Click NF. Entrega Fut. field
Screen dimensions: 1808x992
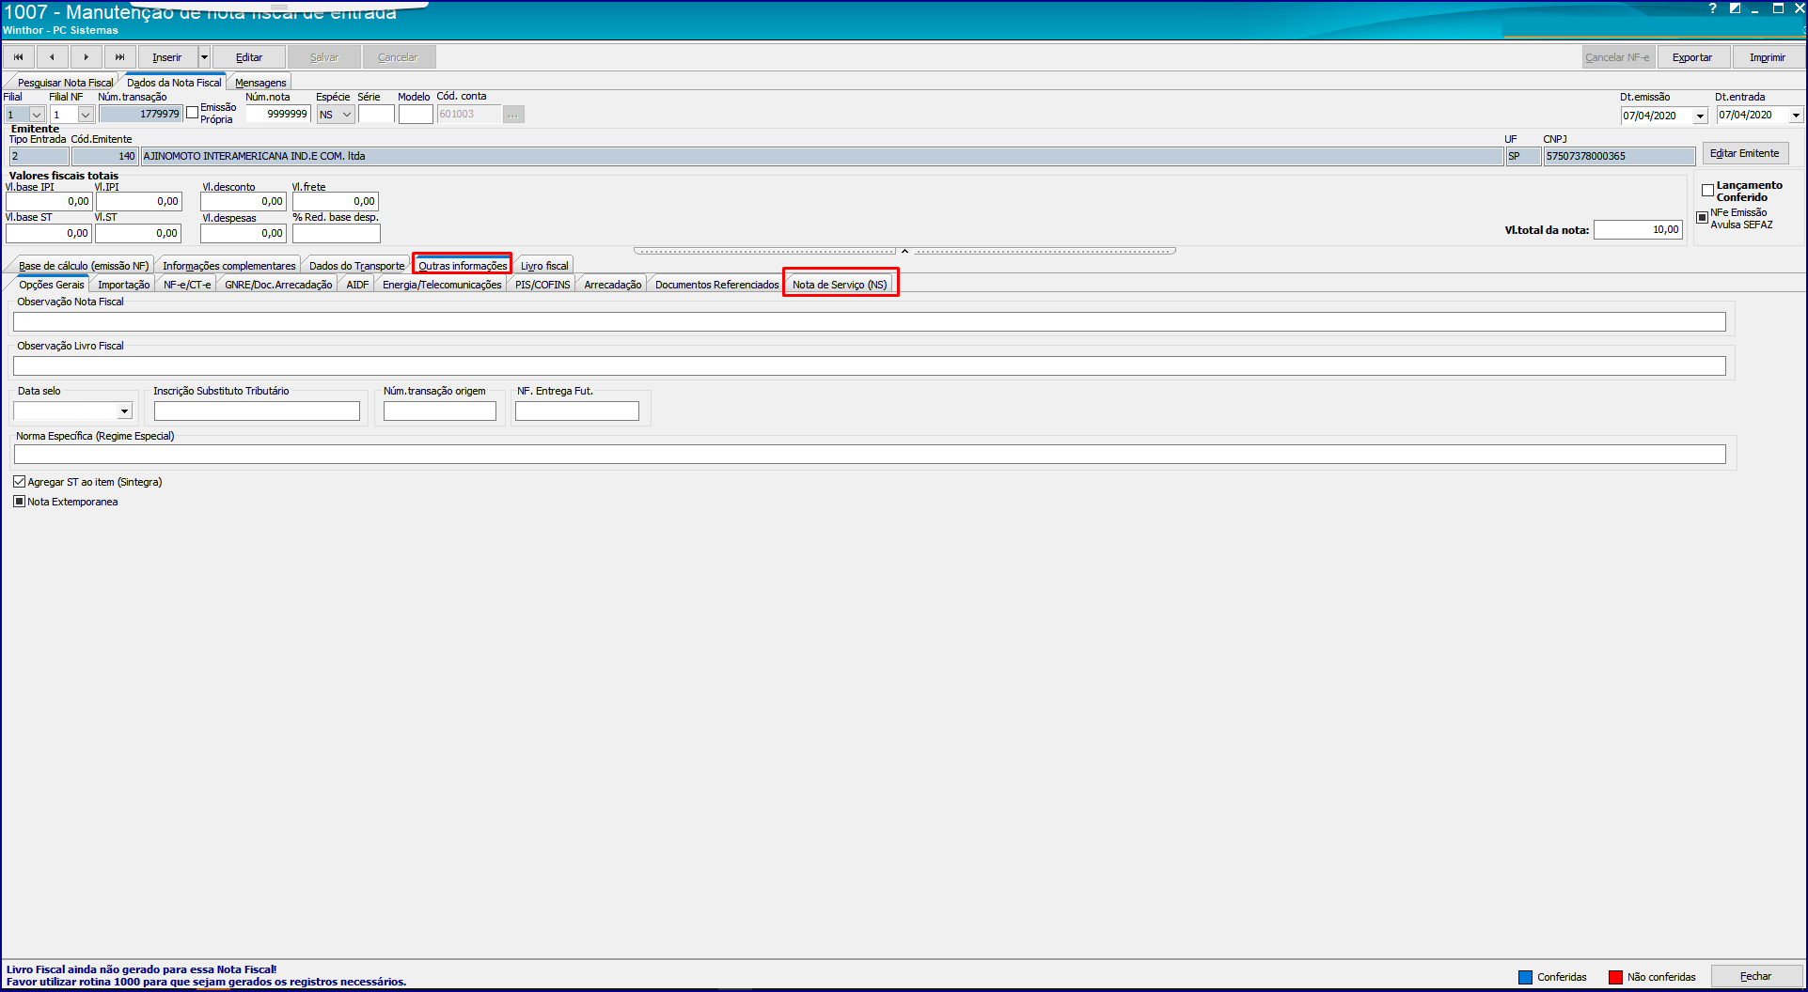click(x=577, y=411)
